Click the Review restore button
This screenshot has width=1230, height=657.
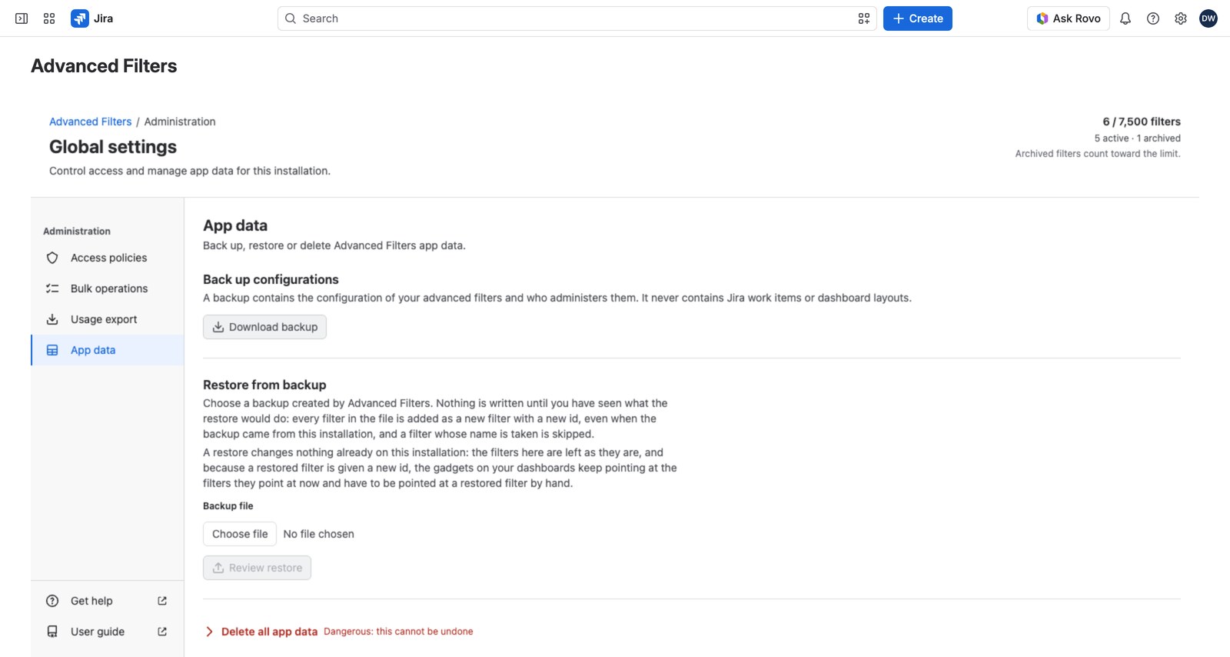(x=257, y=568)
